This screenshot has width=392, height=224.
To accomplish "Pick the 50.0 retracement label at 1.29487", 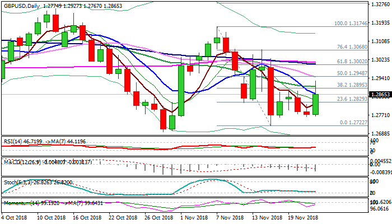I will tap(351, 73).
